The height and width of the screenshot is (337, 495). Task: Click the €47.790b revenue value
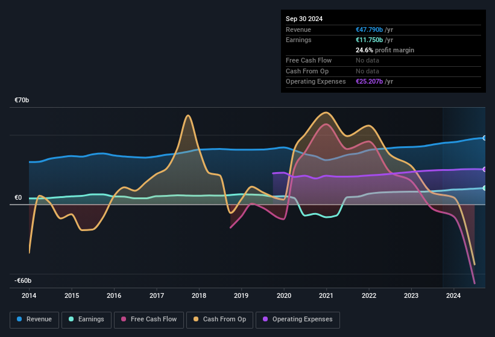click(369, 29)
